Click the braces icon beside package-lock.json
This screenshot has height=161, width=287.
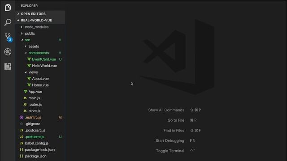click(22, 150)
